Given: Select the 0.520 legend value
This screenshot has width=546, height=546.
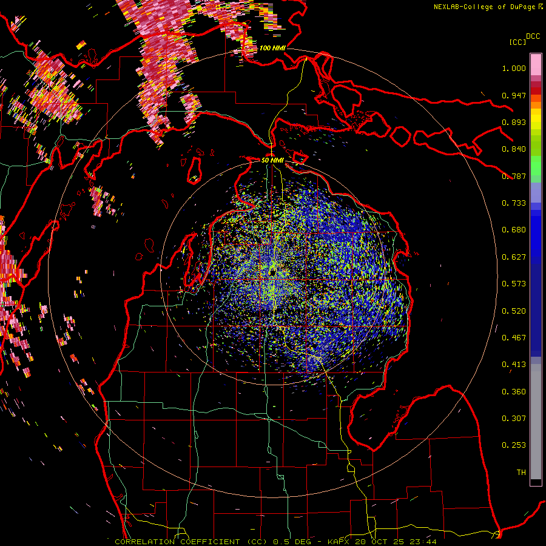Looking at the screenshot, I should coord(514,311).
